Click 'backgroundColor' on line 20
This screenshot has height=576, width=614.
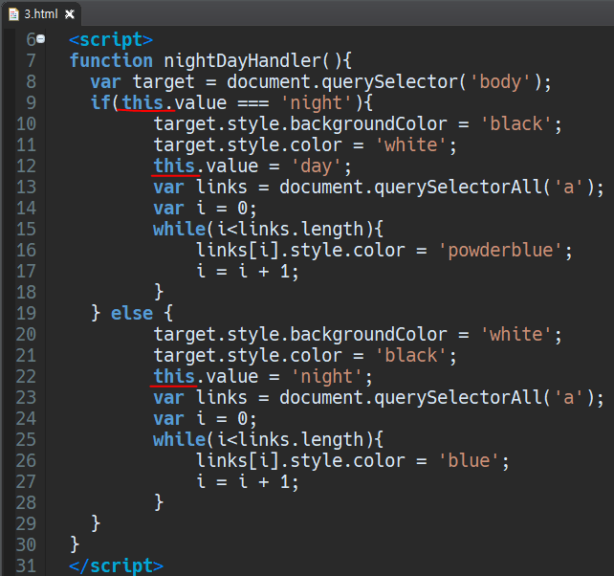[368, 335]
